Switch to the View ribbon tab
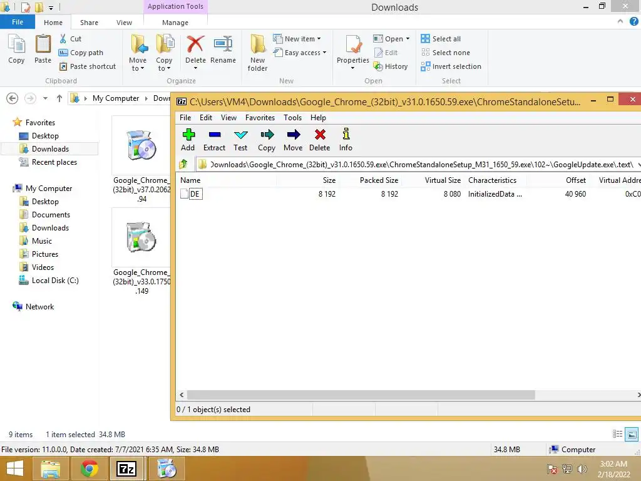Viewport: 641px width, 481px height. coord(124,23)
